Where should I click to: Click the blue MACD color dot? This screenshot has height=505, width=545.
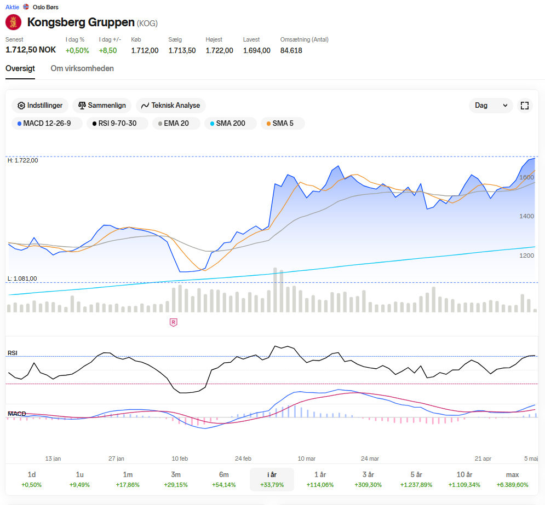(x=20, y=124)
